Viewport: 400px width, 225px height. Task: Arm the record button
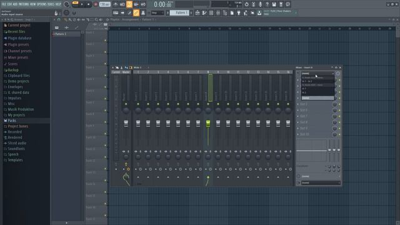tap(96, 4)
